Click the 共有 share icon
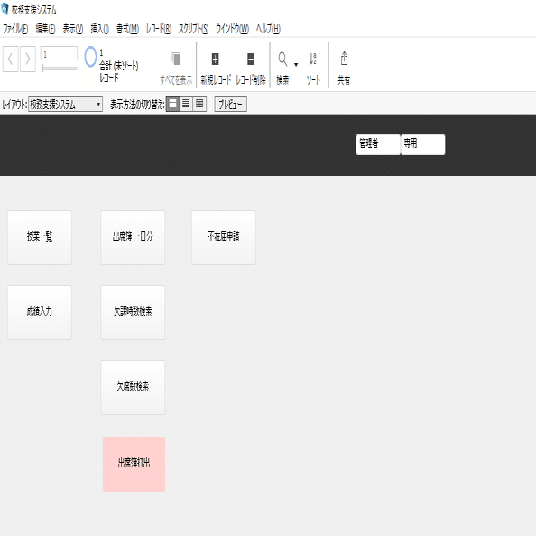This screenshot has height=536, width=536. tap(344, 58)
